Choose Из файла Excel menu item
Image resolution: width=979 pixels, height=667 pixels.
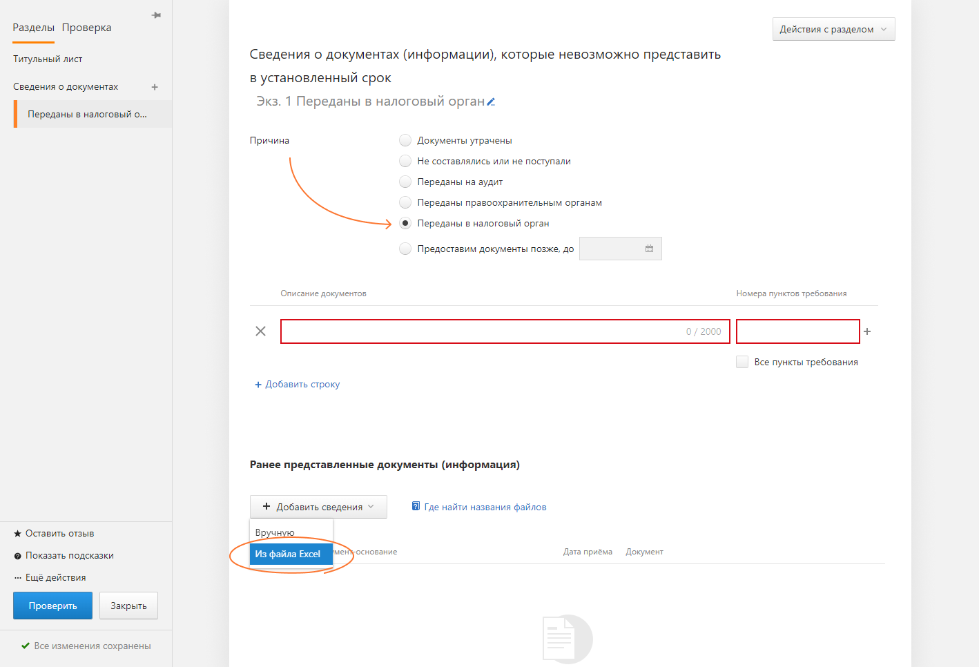[288, 554]
